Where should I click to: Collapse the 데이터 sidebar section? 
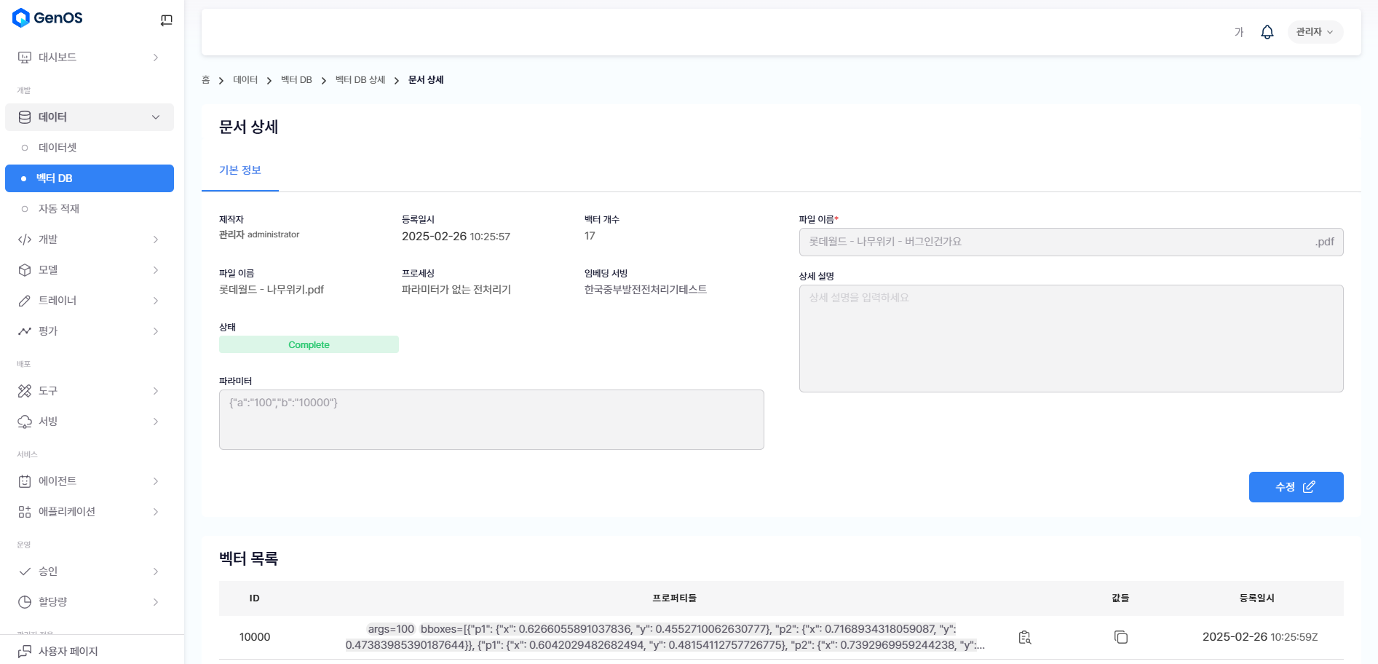155,117
